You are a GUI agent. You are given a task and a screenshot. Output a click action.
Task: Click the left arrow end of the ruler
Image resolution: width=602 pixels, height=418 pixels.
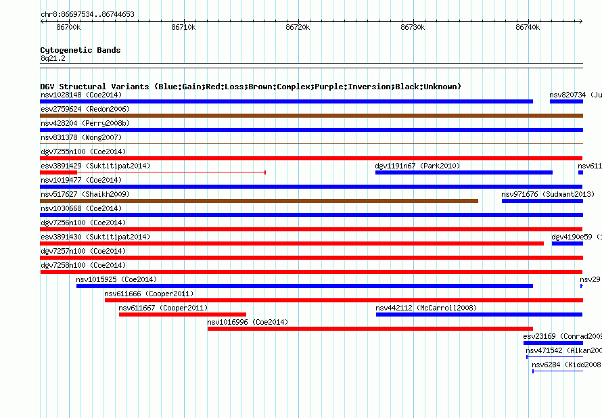click(x=42, y=21)
